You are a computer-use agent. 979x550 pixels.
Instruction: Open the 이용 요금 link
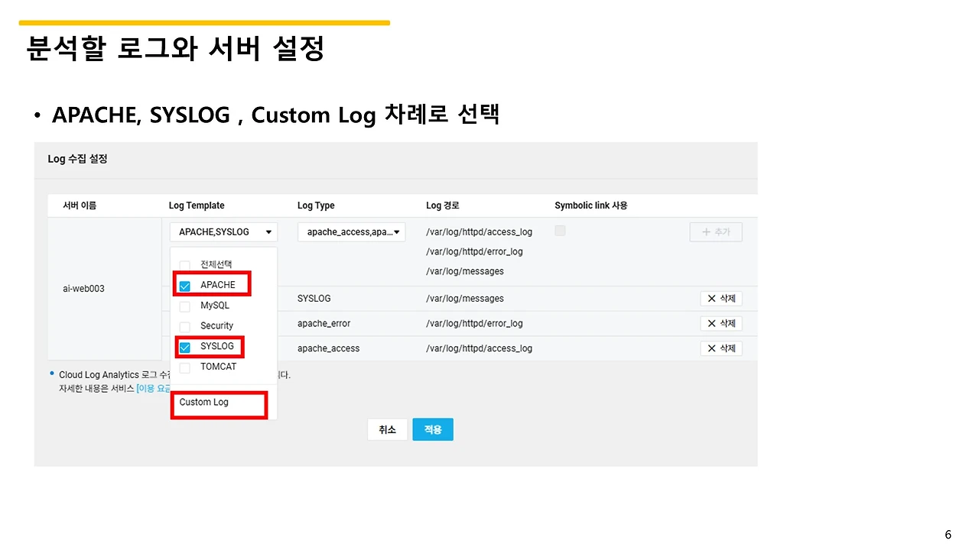[154, 389]
